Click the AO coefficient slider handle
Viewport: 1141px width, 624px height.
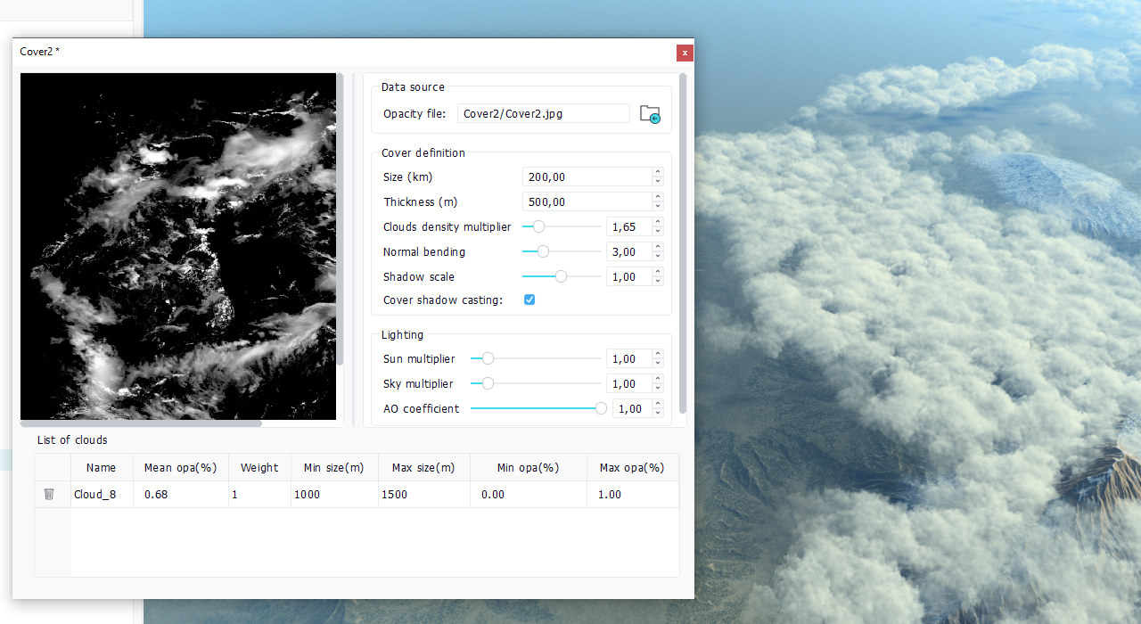[601, 409]
